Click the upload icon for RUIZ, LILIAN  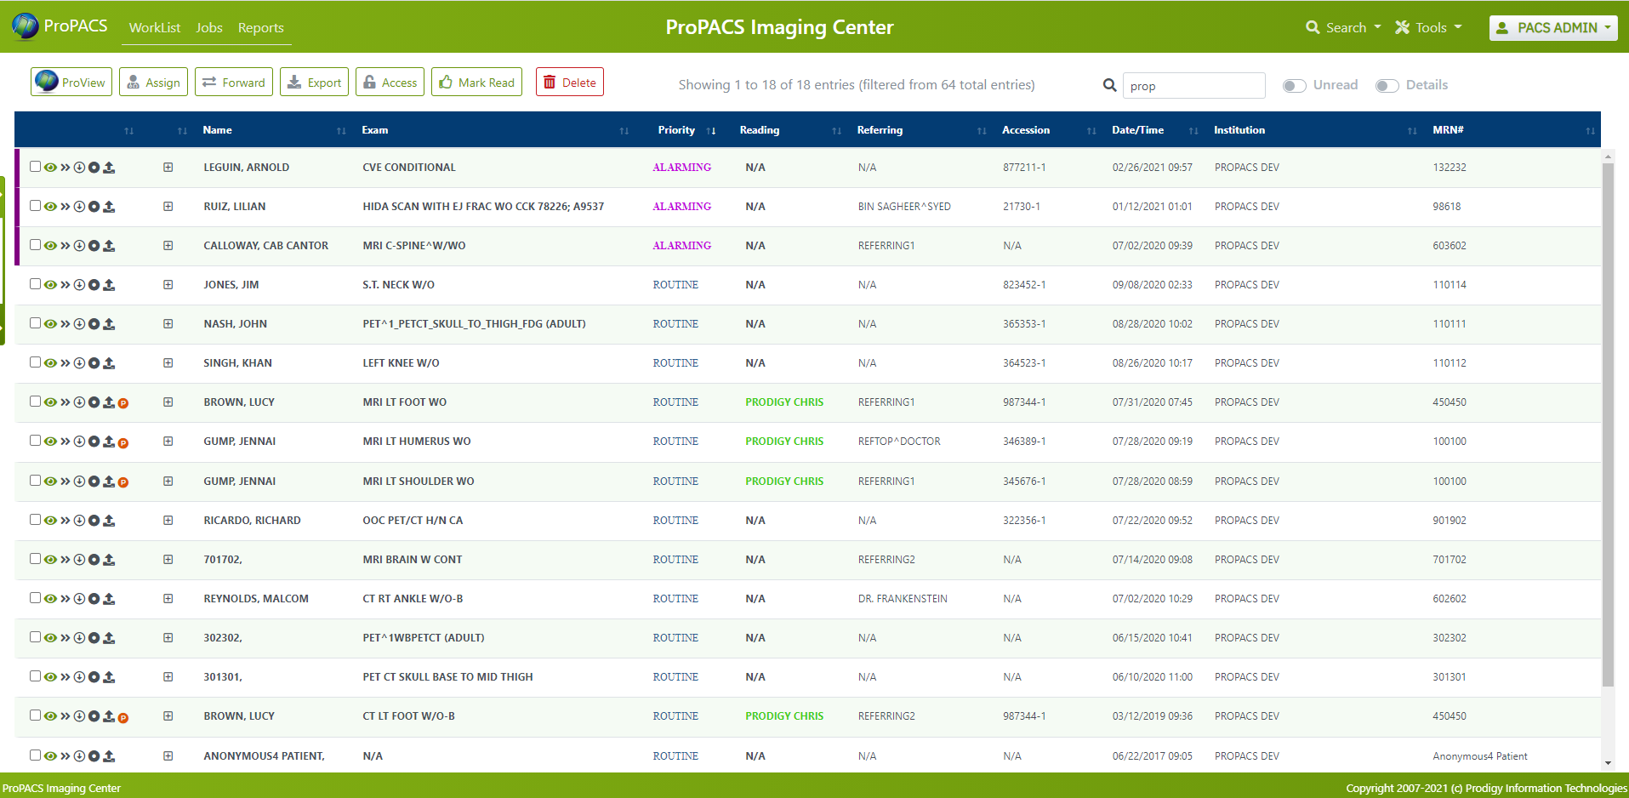109,207
